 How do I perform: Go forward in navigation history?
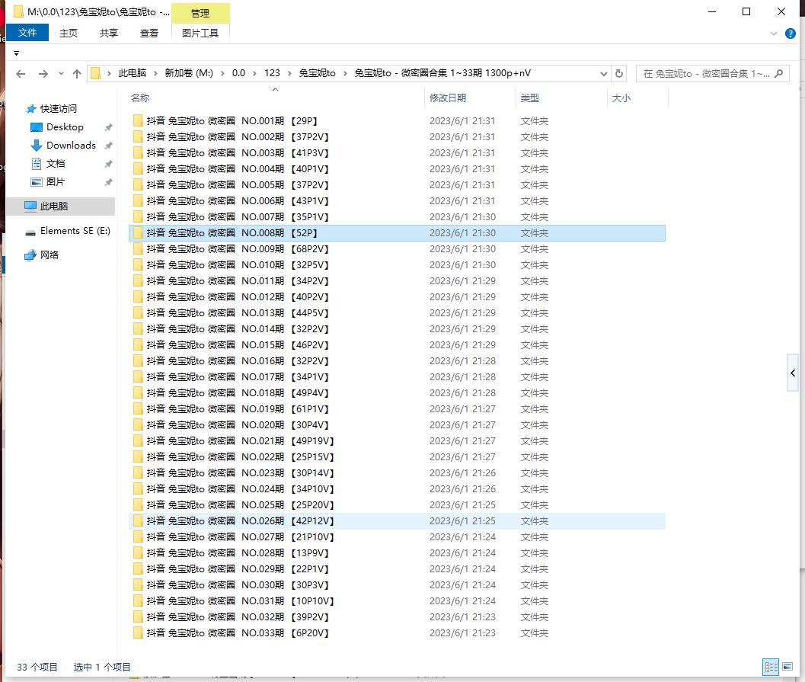coord(43,74)
